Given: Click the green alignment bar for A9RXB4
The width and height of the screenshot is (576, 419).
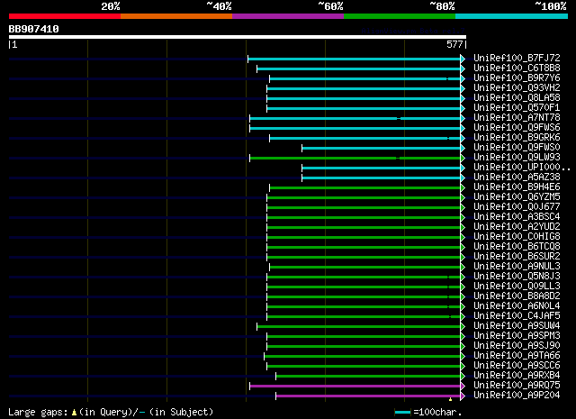Looking at the screenshot, I should click(368, 376).
